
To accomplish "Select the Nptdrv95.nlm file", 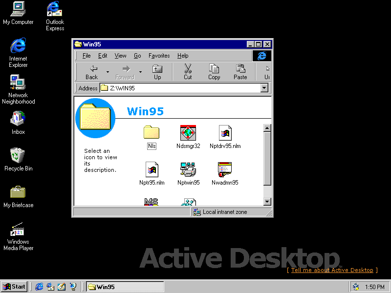I will point(225,137).
